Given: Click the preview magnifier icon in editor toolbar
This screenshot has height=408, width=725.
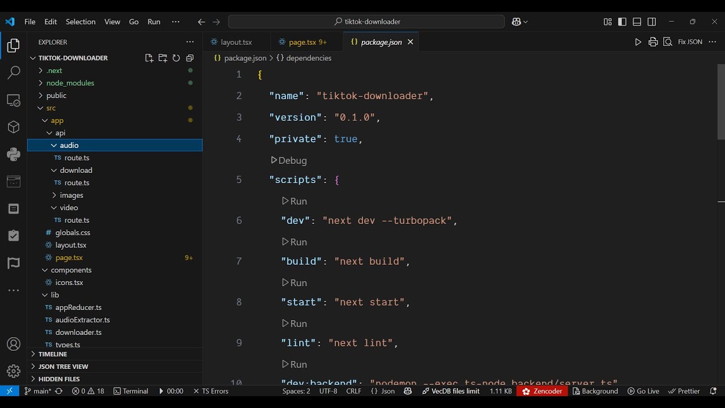Looking at the screenshot, I should coord(668,42).
